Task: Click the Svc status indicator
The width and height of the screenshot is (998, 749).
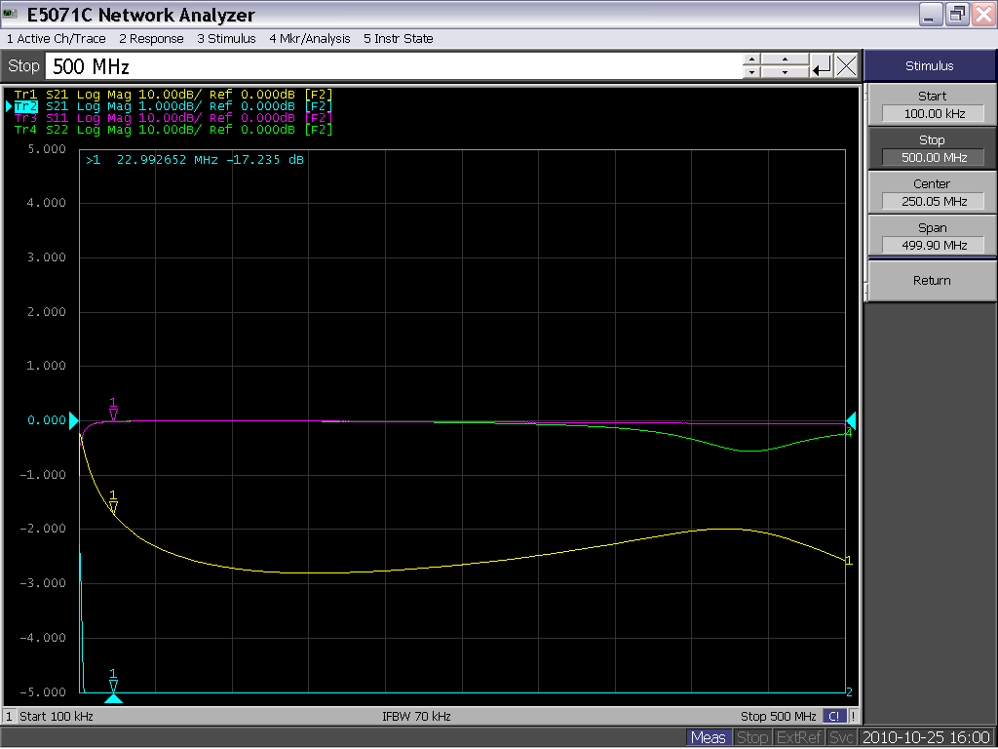Action: tap(841, 737)
